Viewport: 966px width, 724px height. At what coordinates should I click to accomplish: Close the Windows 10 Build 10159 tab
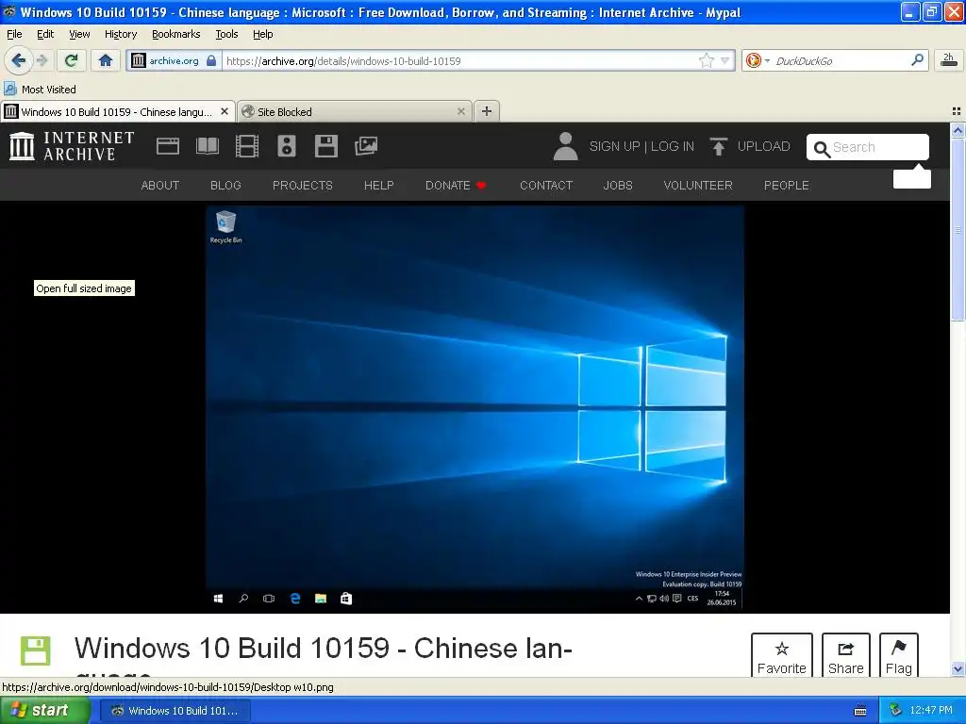(x=225, y=111)
